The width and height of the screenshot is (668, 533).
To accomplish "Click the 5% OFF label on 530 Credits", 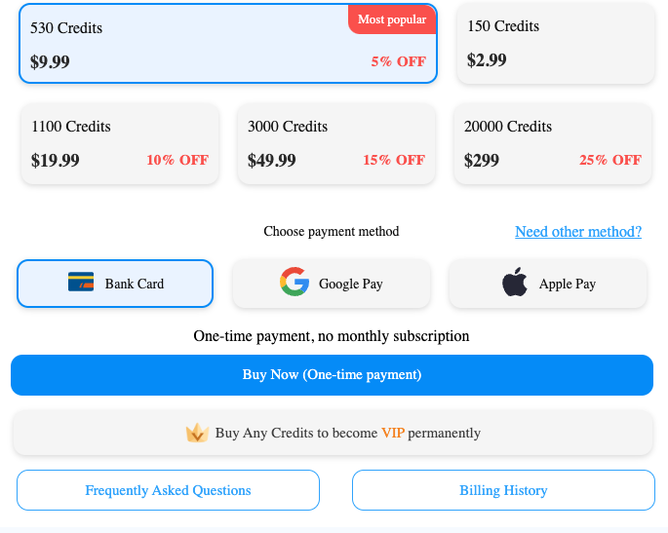I will tap(398, 61).
